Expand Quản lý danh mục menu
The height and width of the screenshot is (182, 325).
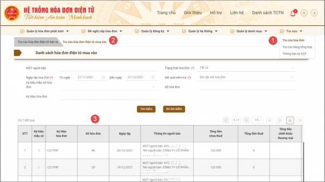(x=266, y=31)
